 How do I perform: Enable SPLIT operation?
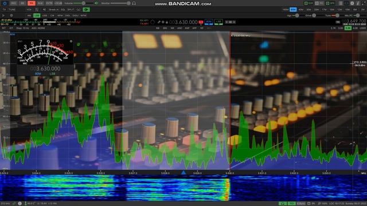[71, 10]
